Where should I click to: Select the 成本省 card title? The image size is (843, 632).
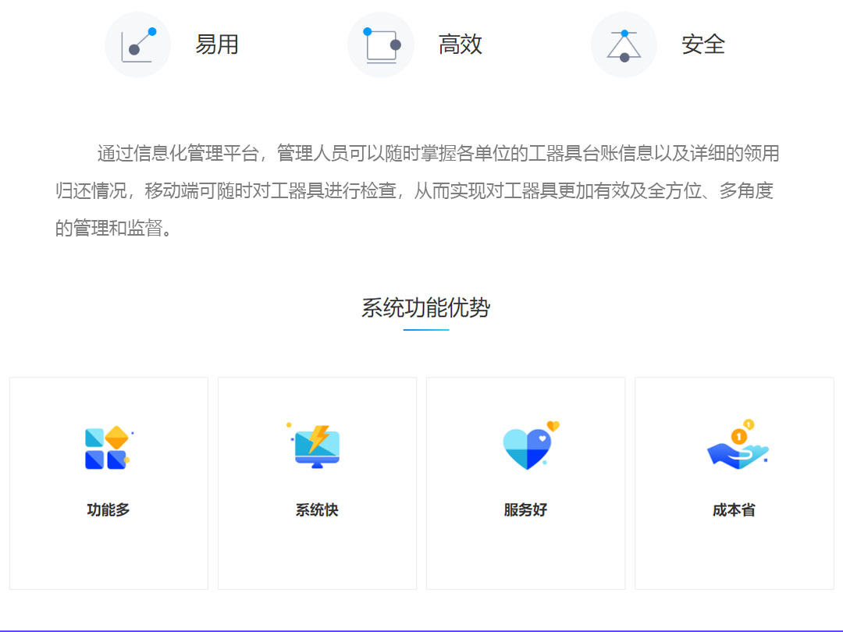click(734, 510)
